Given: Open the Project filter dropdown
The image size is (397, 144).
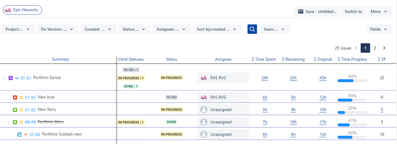Looking at the screenshot, I should pyautogui.click(x=18, y=29).
